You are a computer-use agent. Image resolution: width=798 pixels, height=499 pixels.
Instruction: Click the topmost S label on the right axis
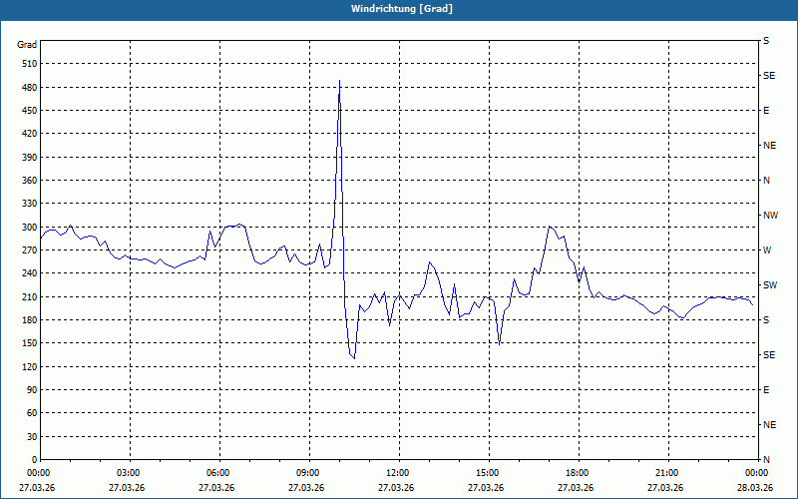pyautogui.click(x=766, y=41)
